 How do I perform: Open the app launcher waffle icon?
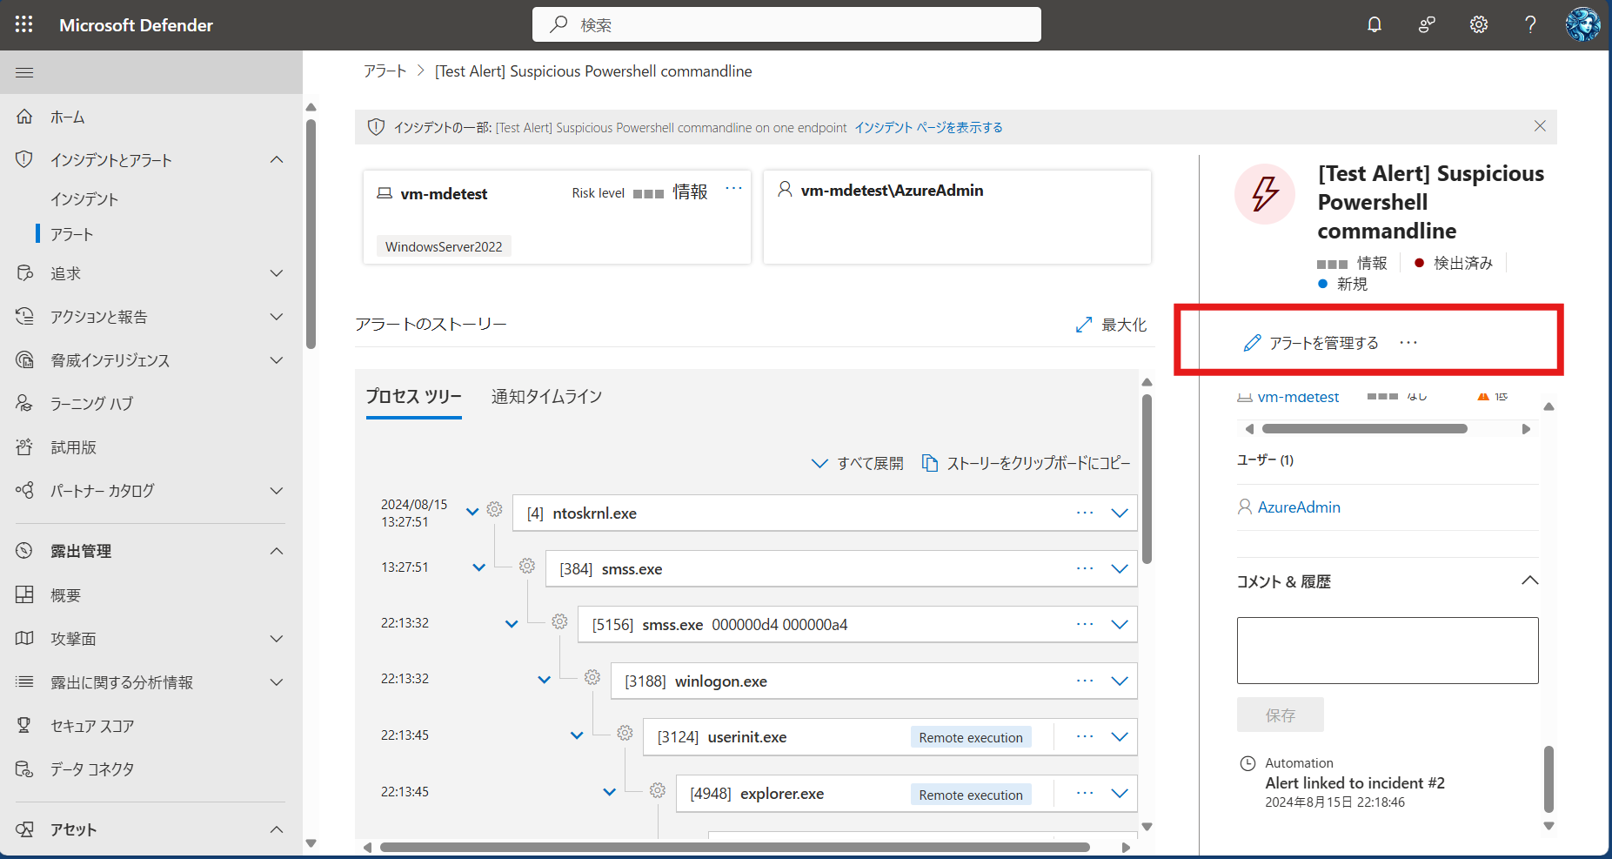pos(24,24)
